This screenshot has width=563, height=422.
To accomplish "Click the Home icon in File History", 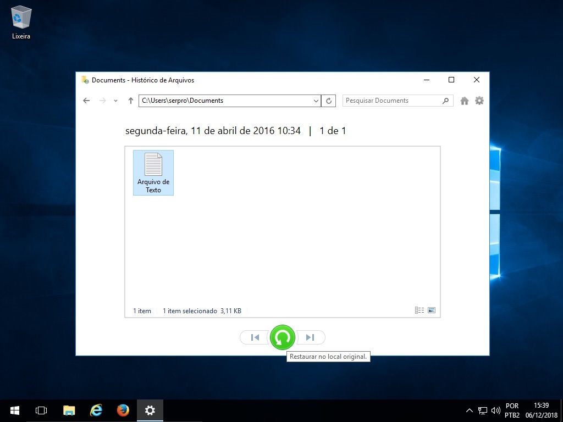I will click(465, 101).
